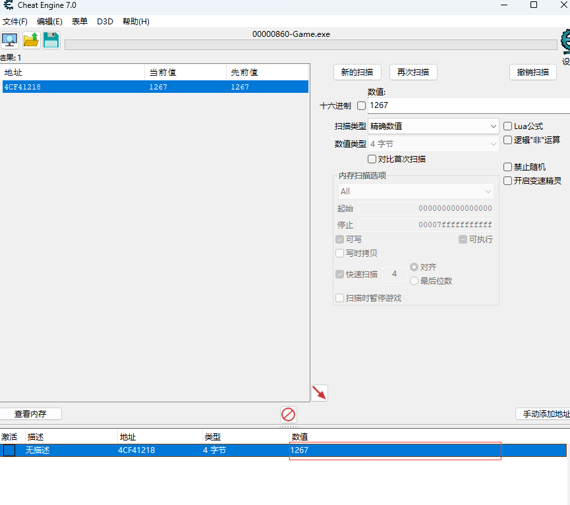Enable the 禁止随机 checkbox
This screenshot has width=570, height=505.
tap(507, 167)
